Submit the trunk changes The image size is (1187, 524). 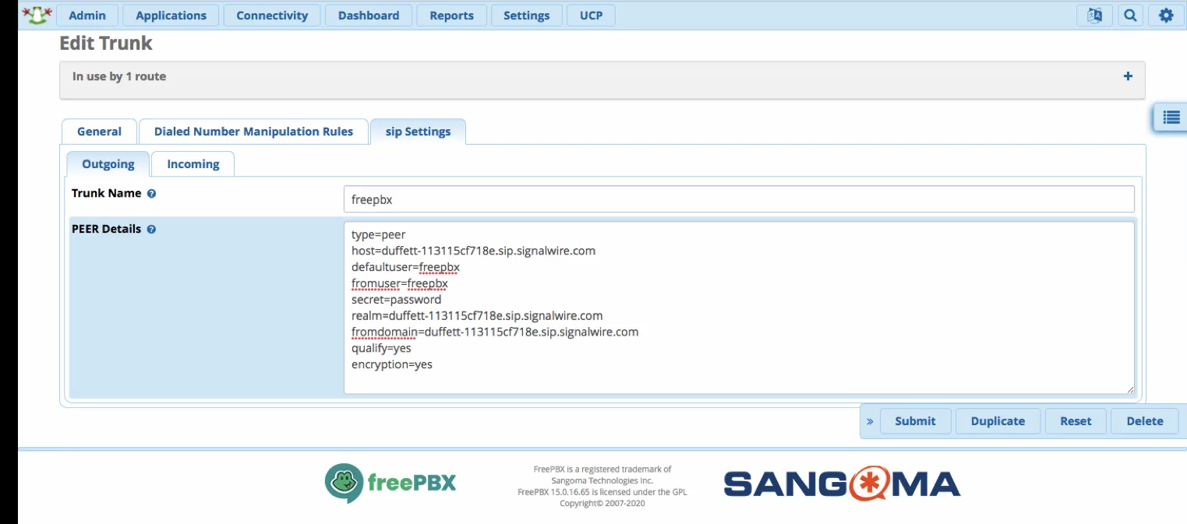tap(915, 420)
